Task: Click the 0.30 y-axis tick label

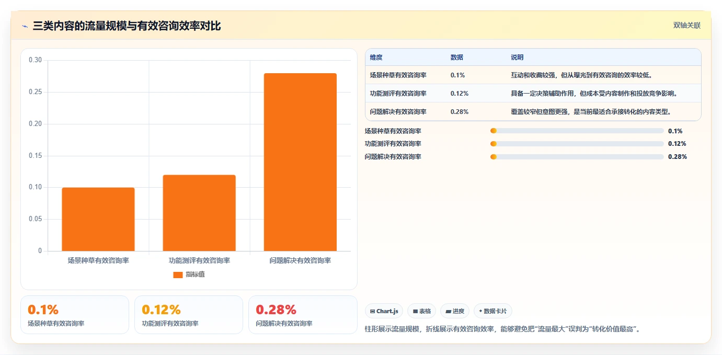Action: tap(35, 60)
